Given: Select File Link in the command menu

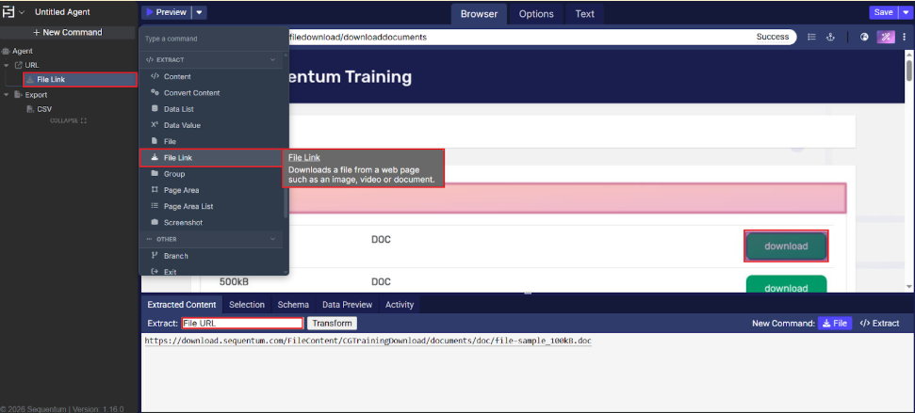Looking at the screenshot, I should (177, 158).
